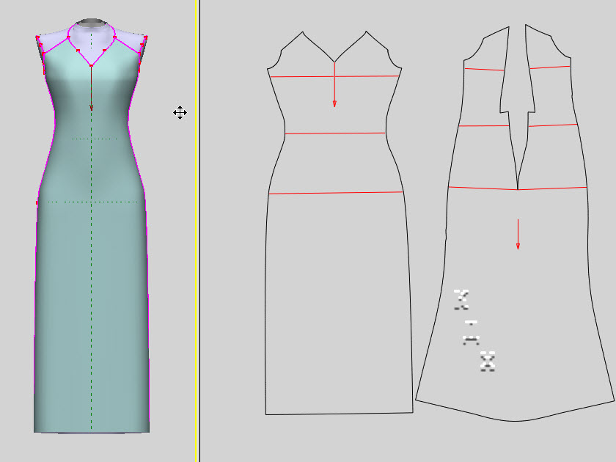The height and width of the screenshot is (462, 616).
Task: Click the bust line on the front pattern
Action: pos(334,76)
